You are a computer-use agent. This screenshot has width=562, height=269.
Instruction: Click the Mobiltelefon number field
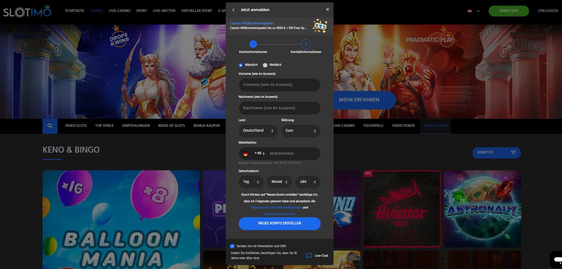(x=293, y=154)
